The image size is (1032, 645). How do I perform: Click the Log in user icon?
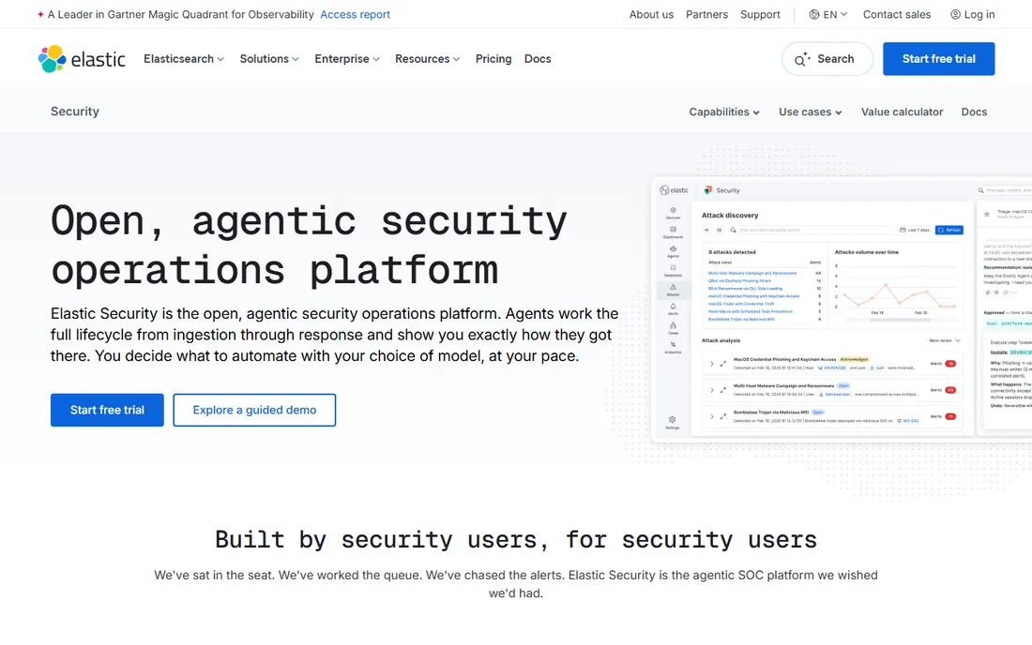955,14
